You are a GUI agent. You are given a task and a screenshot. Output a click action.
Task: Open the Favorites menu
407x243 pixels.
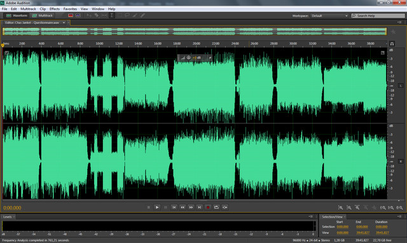pyautogui.click(x=70, y=9)
